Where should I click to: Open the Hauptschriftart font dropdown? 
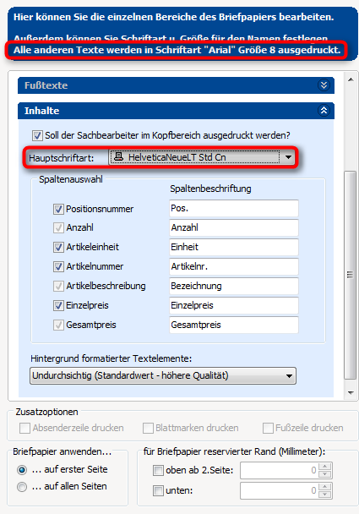288,157
